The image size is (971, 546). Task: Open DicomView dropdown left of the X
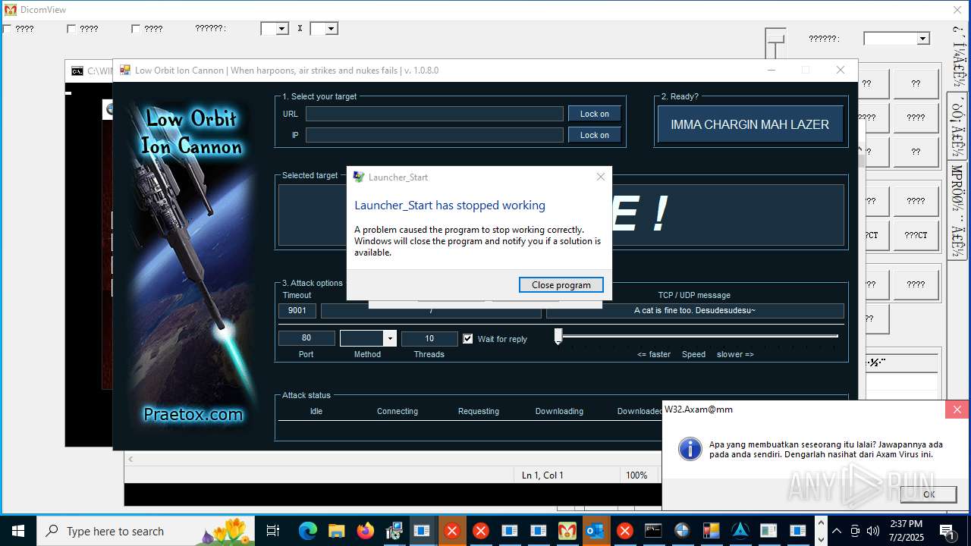(282, 29)
